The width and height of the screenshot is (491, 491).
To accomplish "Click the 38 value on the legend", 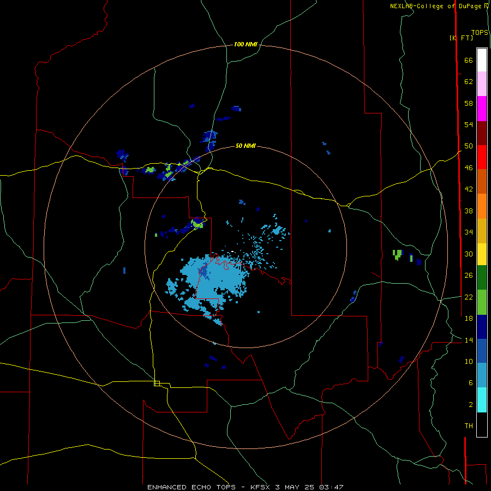I will click(469, 211).
